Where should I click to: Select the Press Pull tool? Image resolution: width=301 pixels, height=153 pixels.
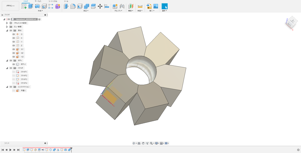66,6
